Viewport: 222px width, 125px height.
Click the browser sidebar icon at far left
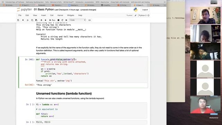3,2
